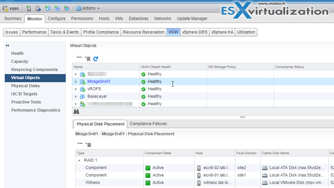The width and height of the screenshot is (334, 188).
Task: Switch to the Compliance Failures tab
Action: tap(148, 124)
